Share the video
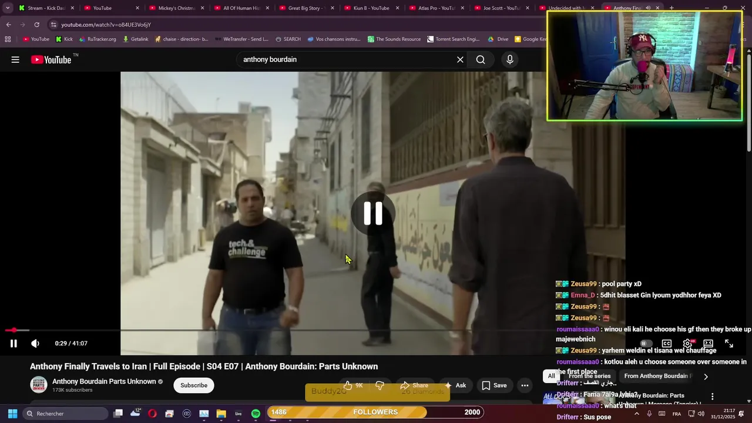The image size is (752, 423). [x=414, y=385]
